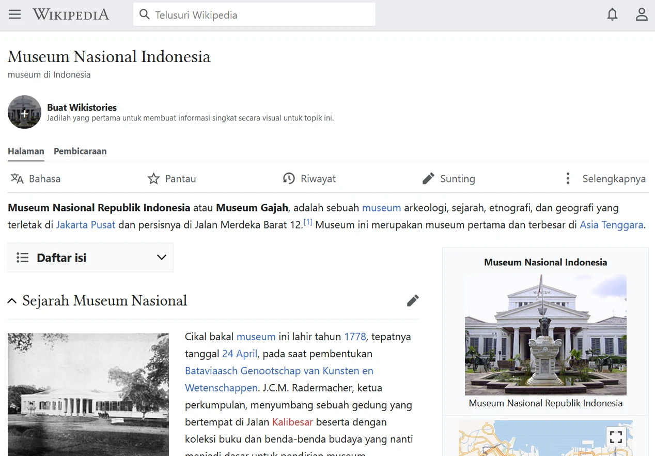Click the infobox heading Museum Nasional Indonesia
Image resolution: width=655 pixels, height=456 pixels.
(x=545, y=262)
